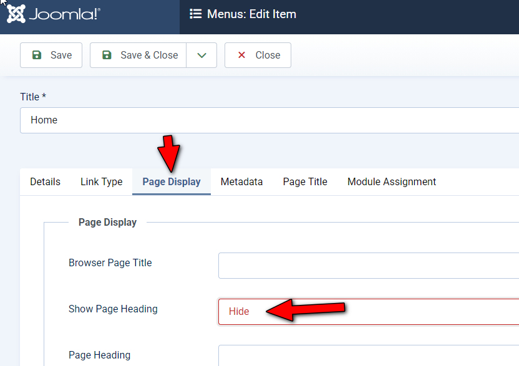This screenshot has width=519, height=366.
Task: Open the Page Title tab
Action: click(305, 182)
